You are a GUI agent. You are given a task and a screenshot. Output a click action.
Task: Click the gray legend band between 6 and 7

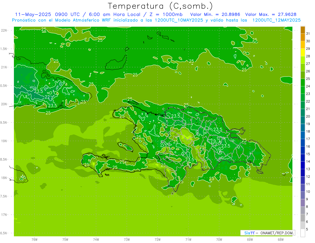303,218
